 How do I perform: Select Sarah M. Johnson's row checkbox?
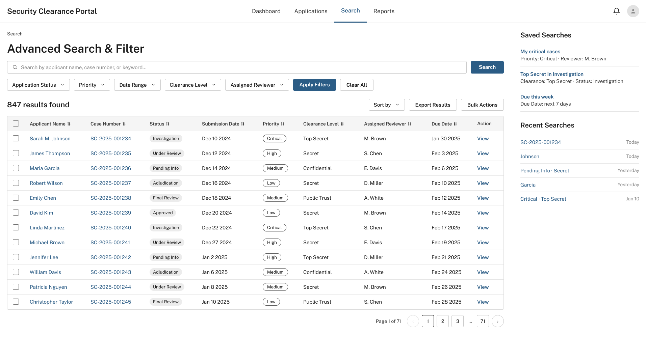tap(16, 138)
